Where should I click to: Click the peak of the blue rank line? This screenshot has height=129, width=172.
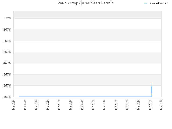click(x=152, y=83)
